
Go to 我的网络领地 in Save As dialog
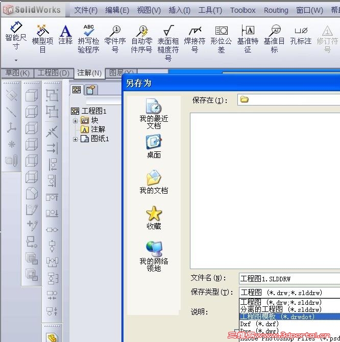[154, 256]
